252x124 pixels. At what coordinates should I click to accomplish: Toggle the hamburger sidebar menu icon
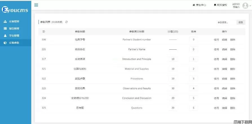click(x=36, y=5)
